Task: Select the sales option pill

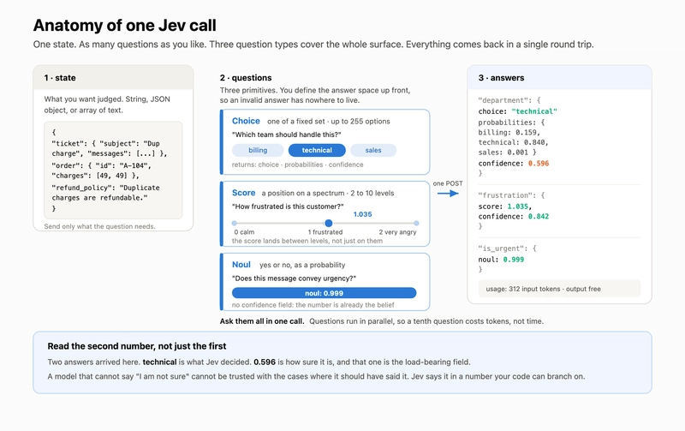Action: (x=373, y=150)
